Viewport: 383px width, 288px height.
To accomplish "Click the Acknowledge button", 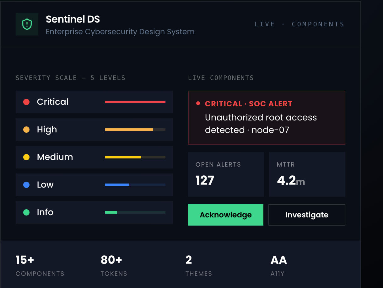I will pos(226,215).
